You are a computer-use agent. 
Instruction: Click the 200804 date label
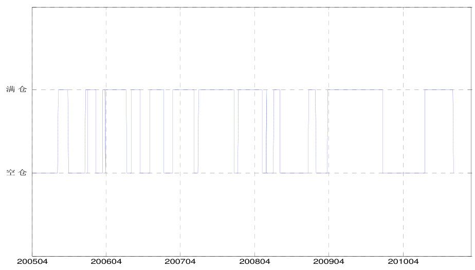254,262
